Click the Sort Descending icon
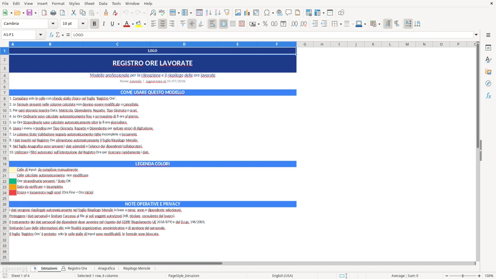496x279 pixels. click(x=217, y=13)
